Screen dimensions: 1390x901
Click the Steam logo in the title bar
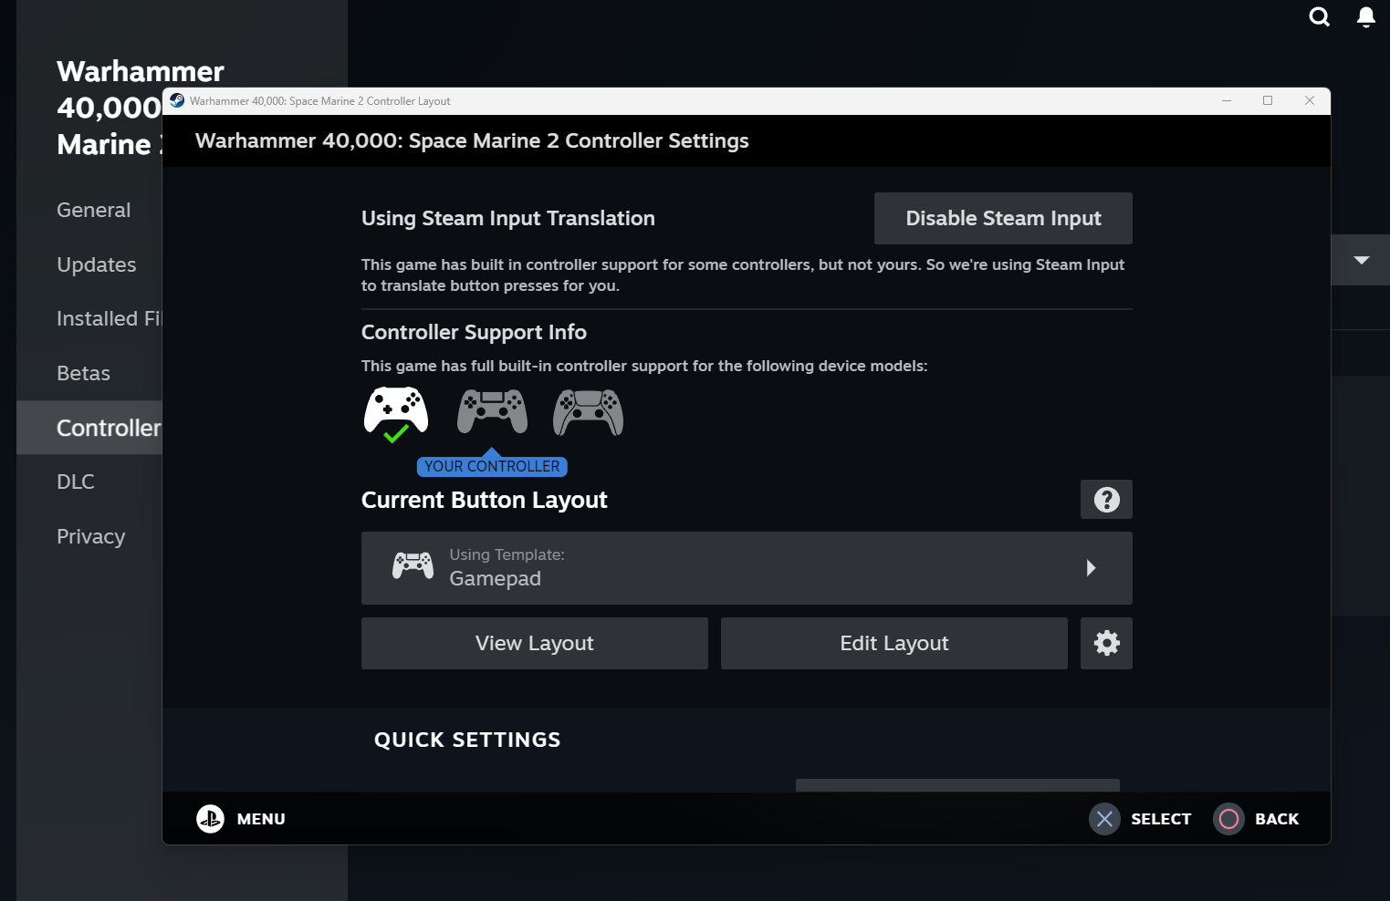pos(177,100)
